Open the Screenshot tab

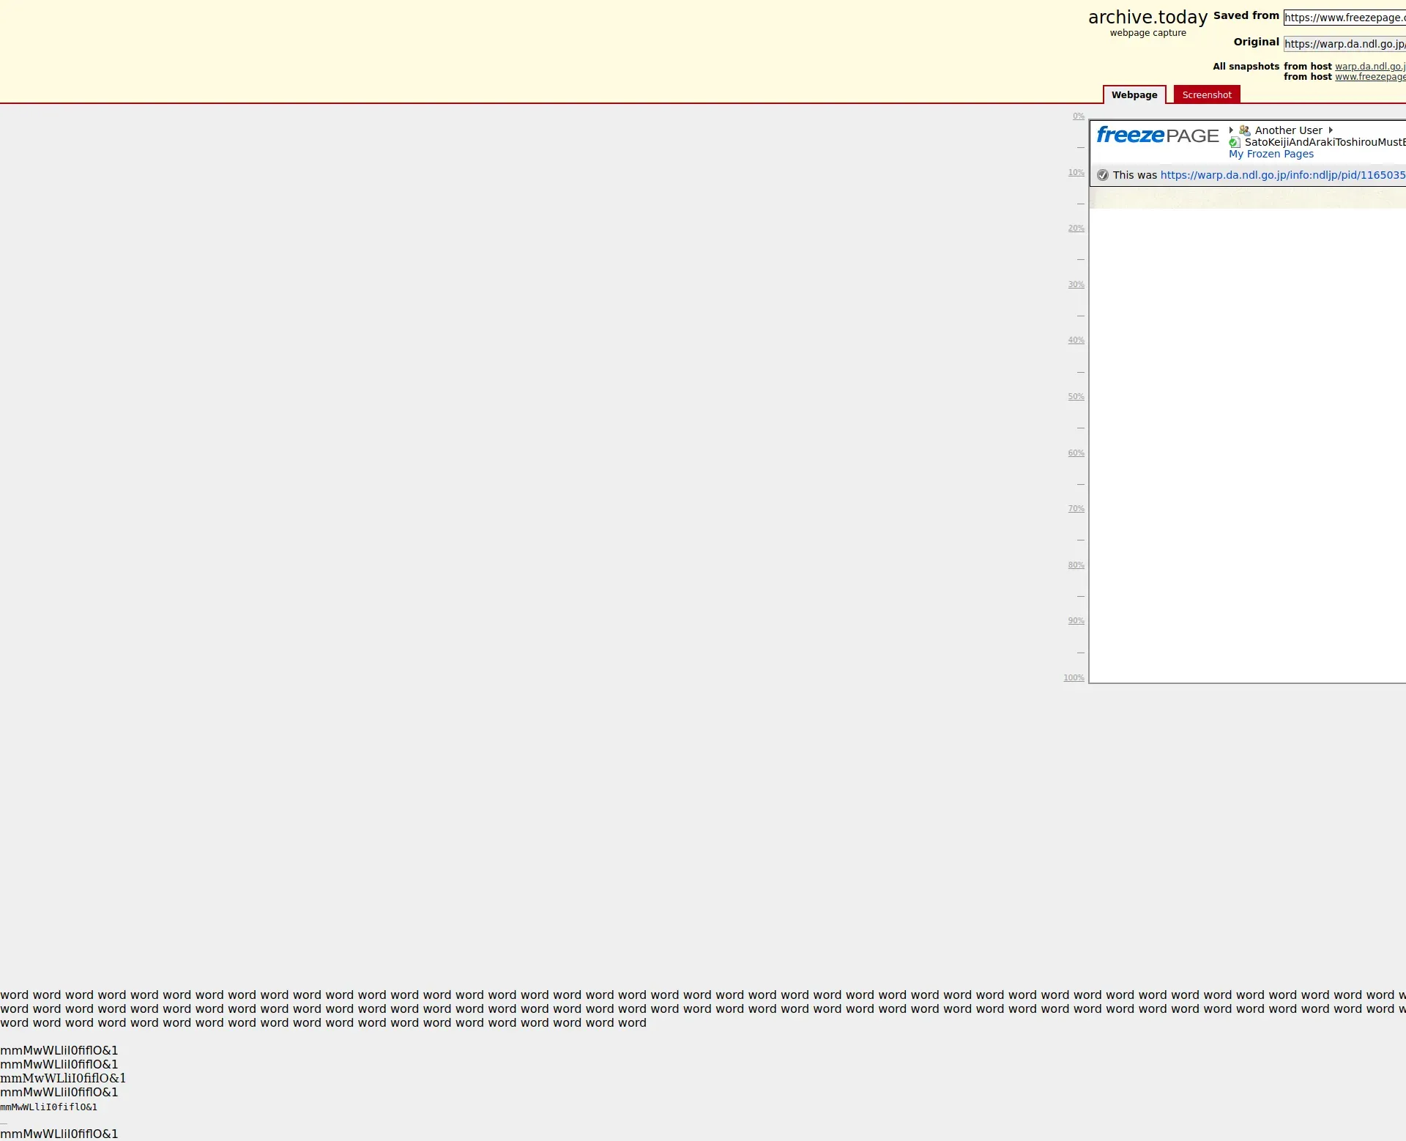[x=1206, y=95]
